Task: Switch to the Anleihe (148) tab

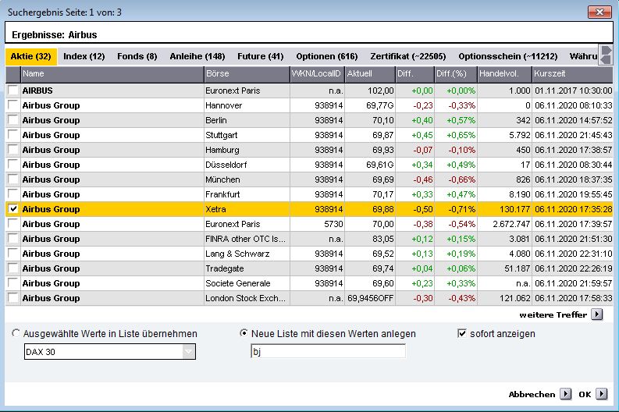Action: pos(197,56)
